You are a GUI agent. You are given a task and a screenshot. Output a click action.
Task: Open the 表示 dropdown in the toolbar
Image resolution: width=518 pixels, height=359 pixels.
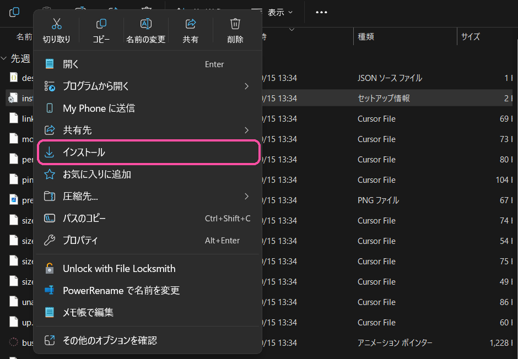[x=280, y=13]
